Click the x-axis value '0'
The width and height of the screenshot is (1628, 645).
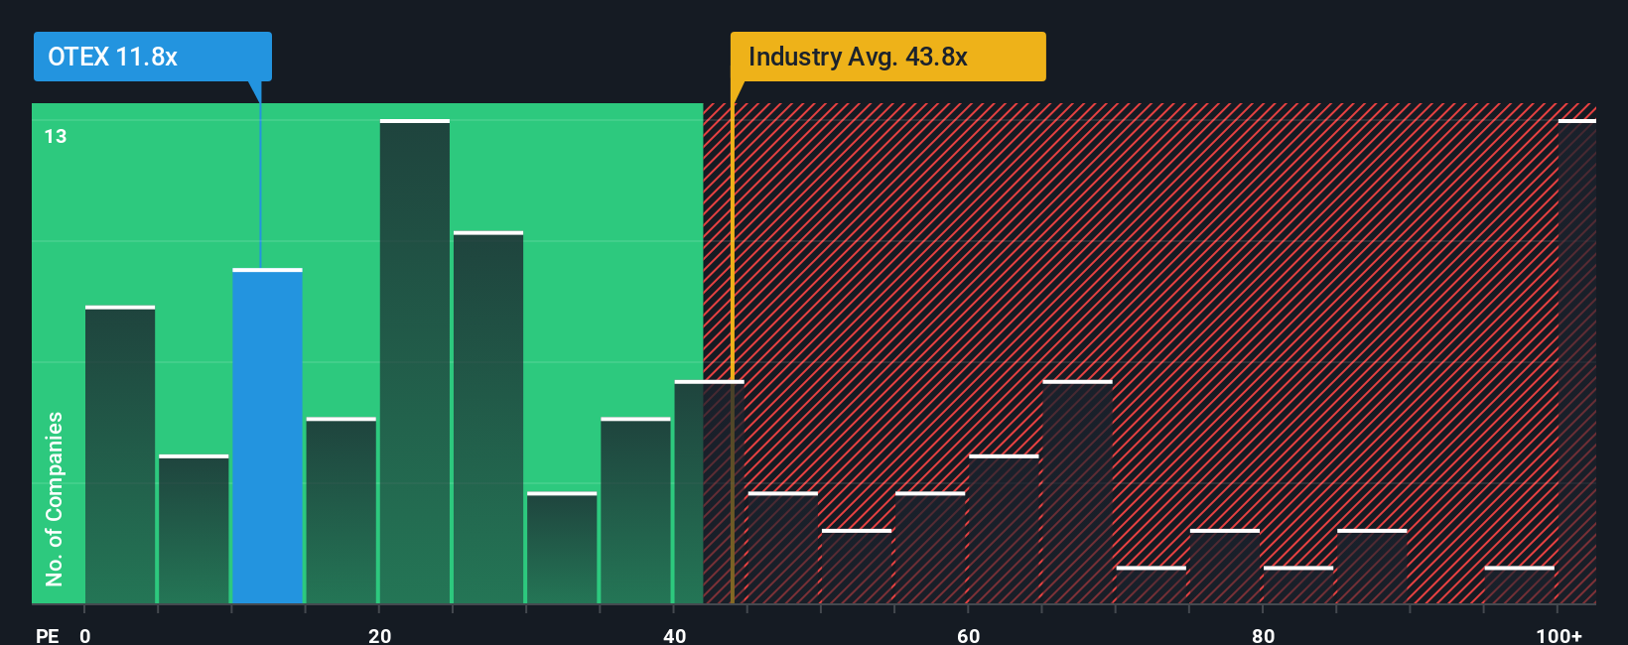pos(85,635)
